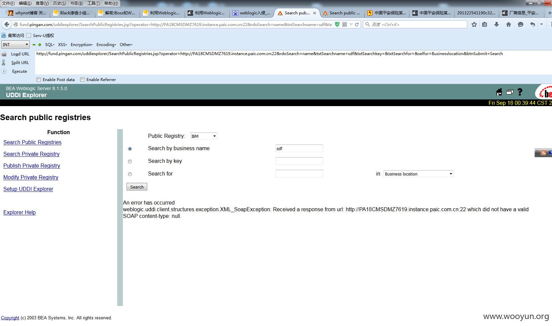This screenshot has width=552, height=326.
Task: Click the Load URL link icon
Action: (4, 54)
